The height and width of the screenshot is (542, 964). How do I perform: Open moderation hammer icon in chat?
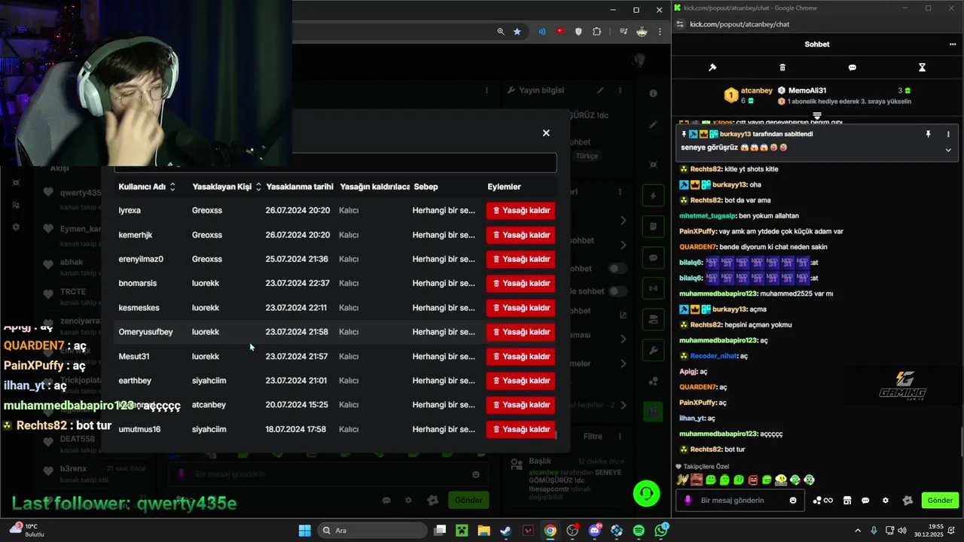pos(712,68)
